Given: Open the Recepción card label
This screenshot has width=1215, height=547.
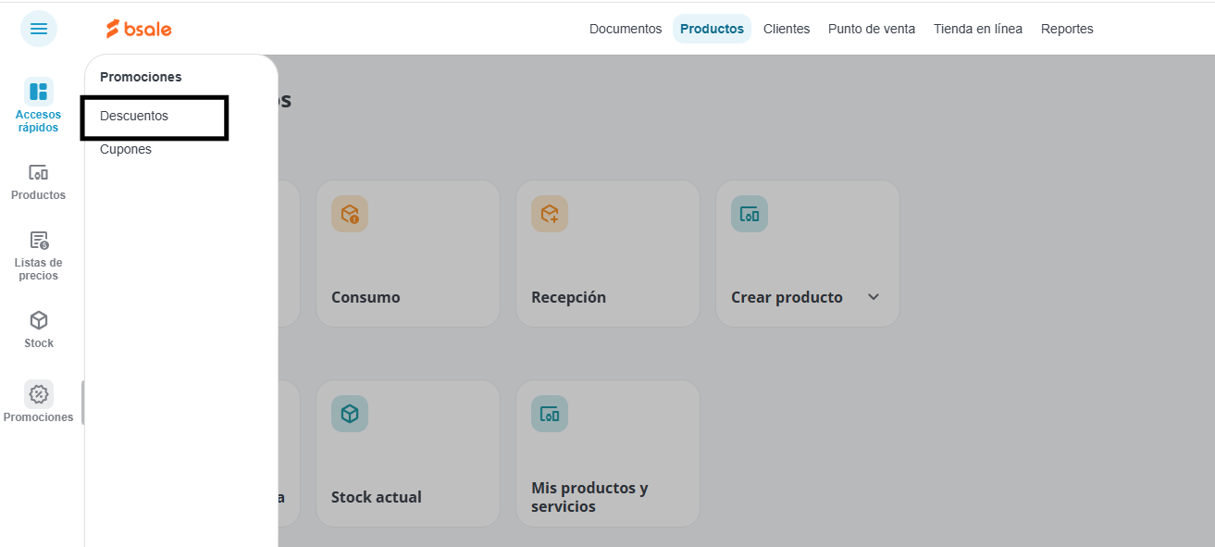Looking at the screenshot, I should 568,297.
